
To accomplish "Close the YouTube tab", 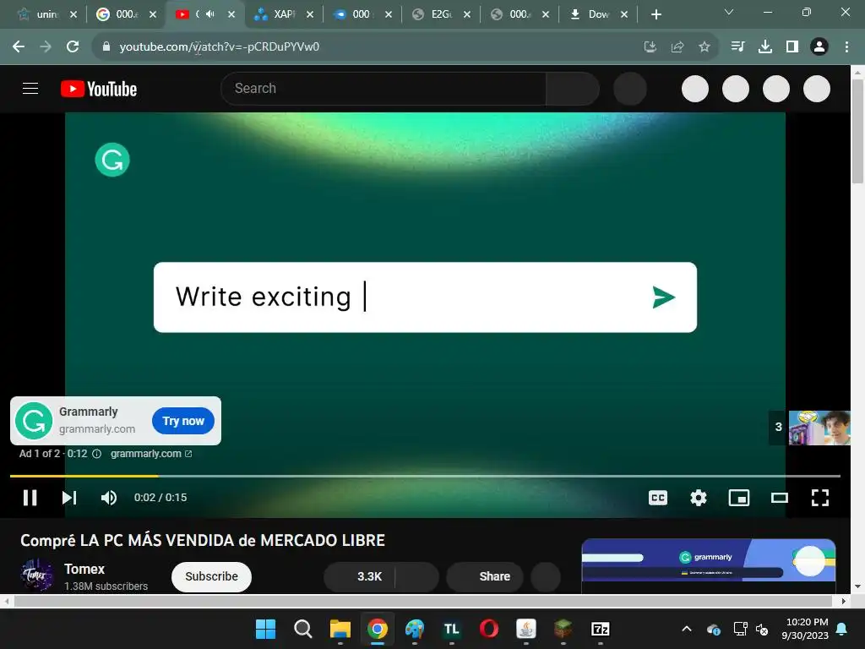I will point(231,14).
